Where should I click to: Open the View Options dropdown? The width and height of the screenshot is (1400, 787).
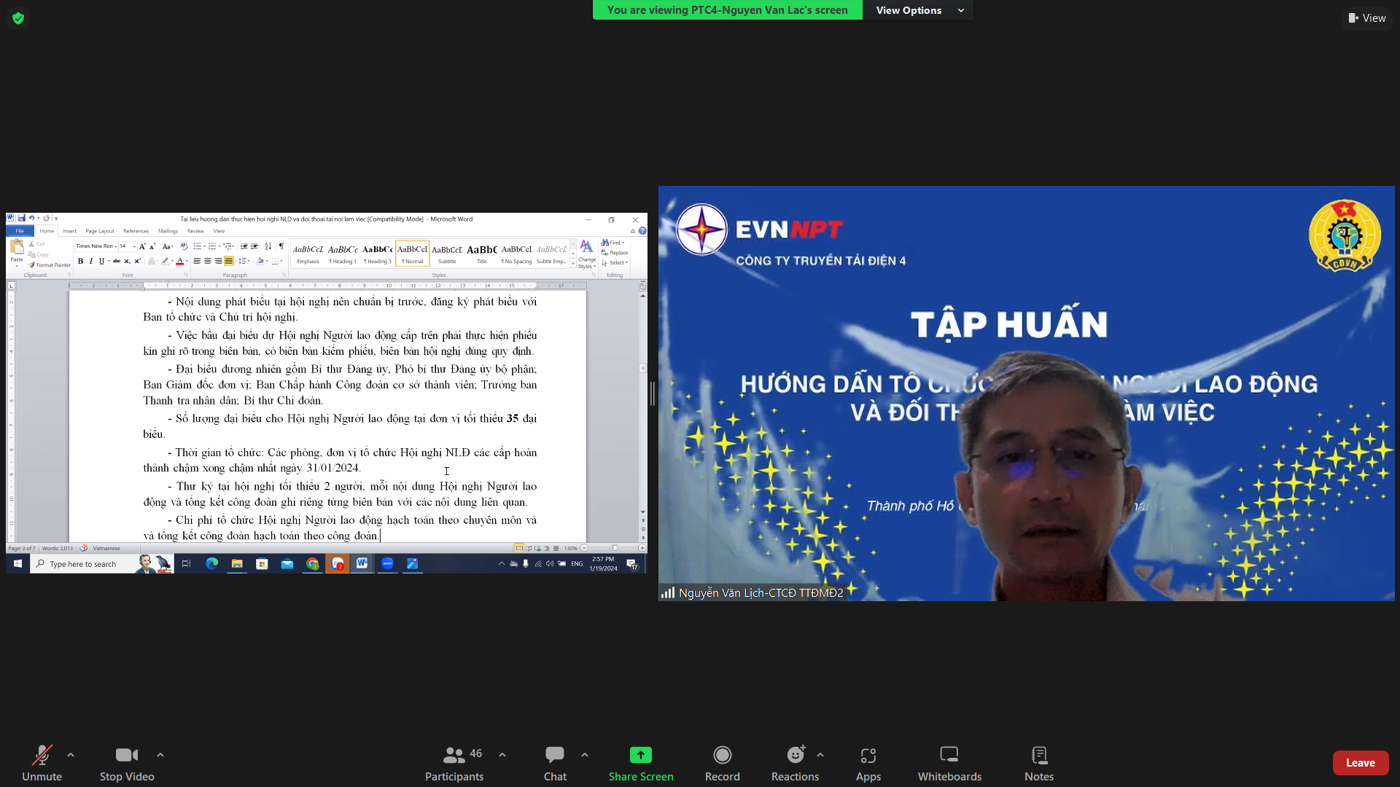[918, 10]
